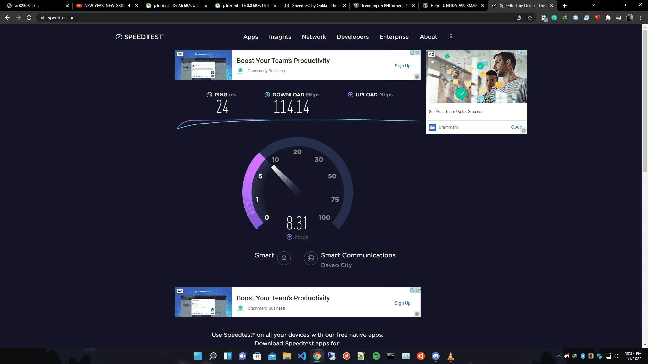Open Visual Studio Code from taskbar
Screen dimensions: 648x364
302,356
